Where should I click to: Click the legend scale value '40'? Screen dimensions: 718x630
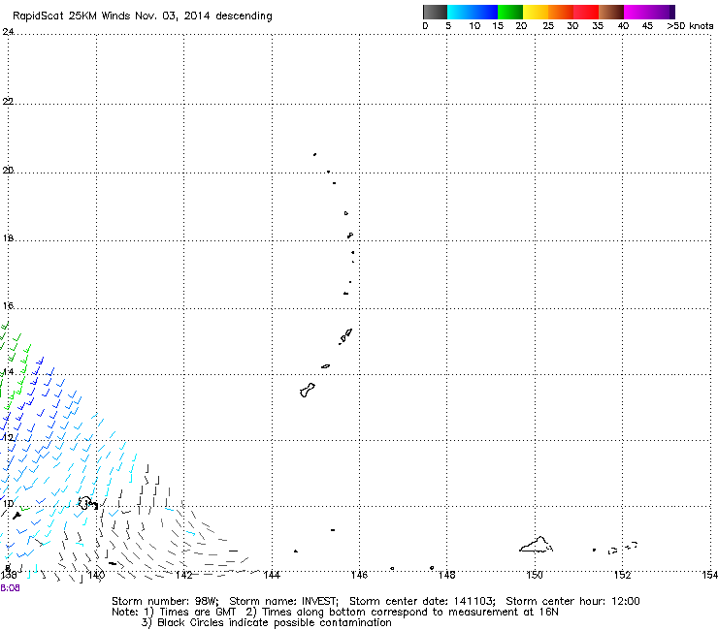[623, 26]
